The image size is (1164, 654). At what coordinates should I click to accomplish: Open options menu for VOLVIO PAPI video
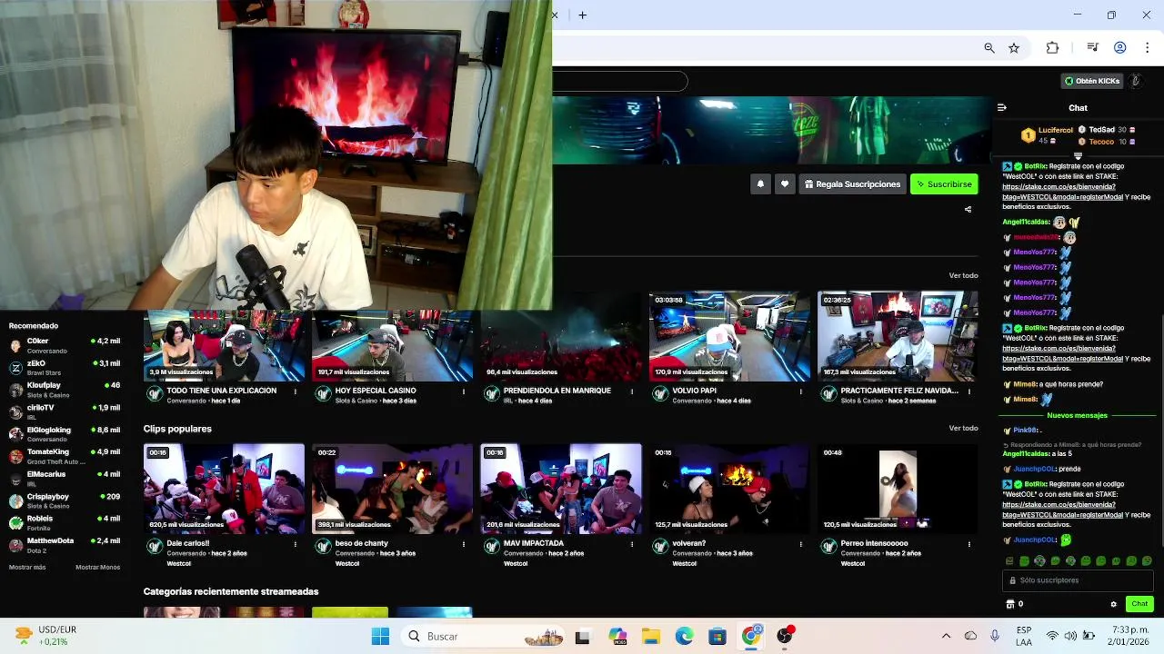[x=800, y=391]
